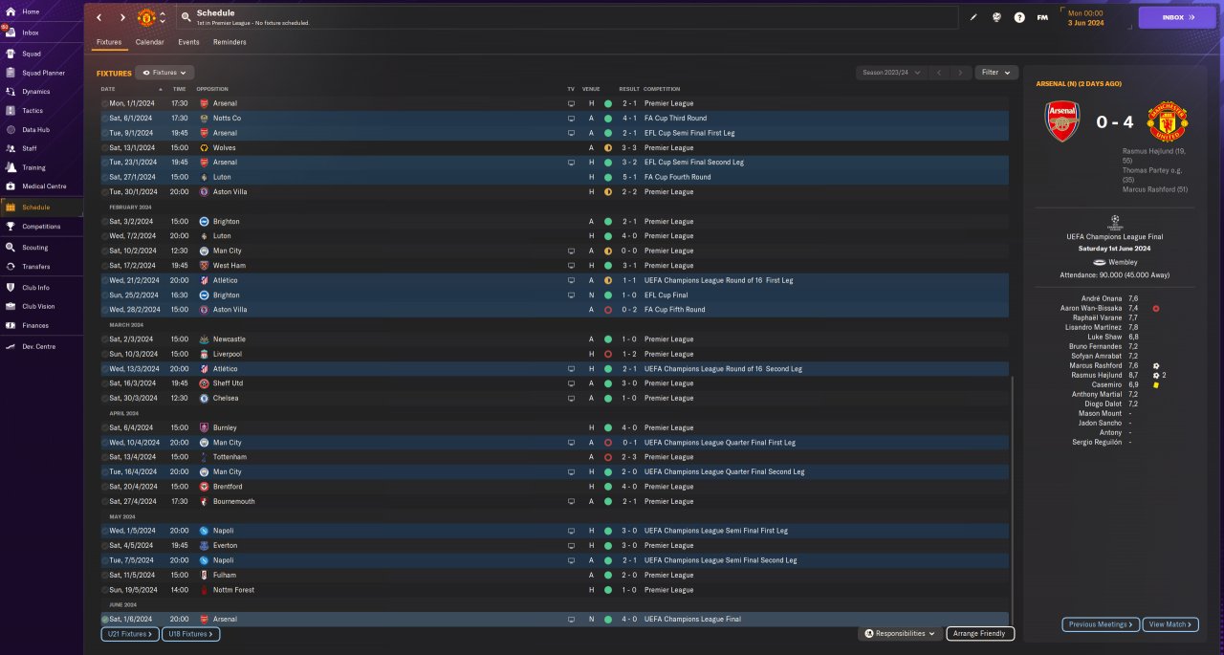The width and height of the screenshot is (1224, 655).
Task: Toggle selection circle for Mon, 1/1/2024 fixture
Action: tap(105, 103)
